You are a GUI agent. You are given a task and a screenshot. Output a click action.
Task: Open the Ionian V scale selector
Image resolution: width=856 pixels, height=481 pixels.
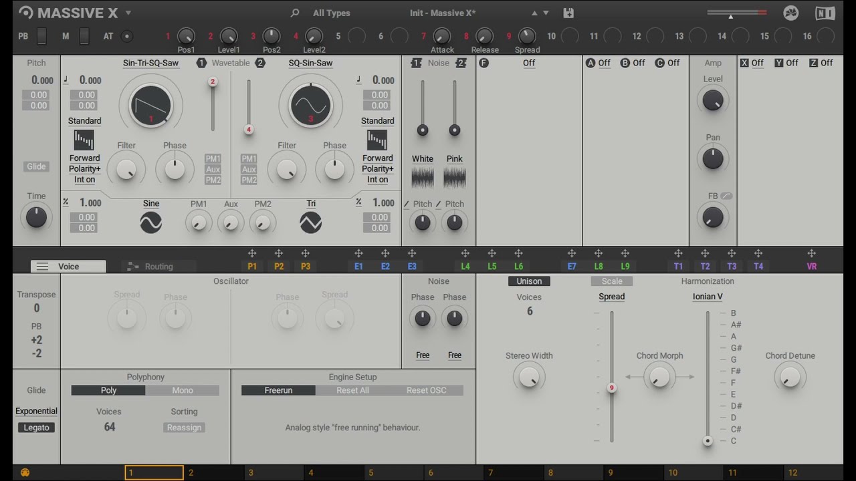708,297
